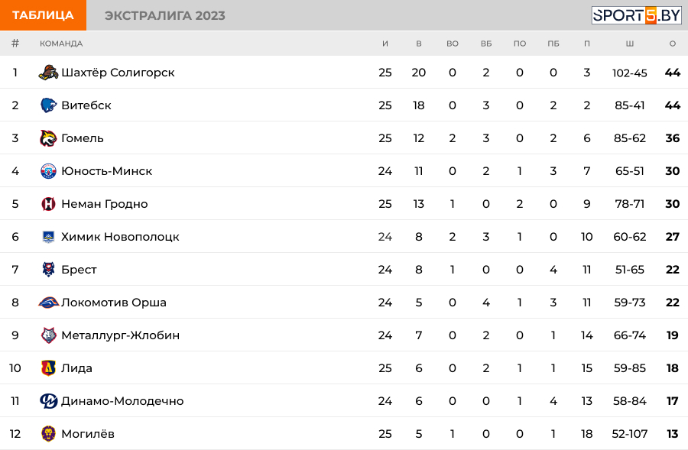Click the Неман Гродно team logo
This screenshot has width=688, height=450.
[x=48, y=204]
